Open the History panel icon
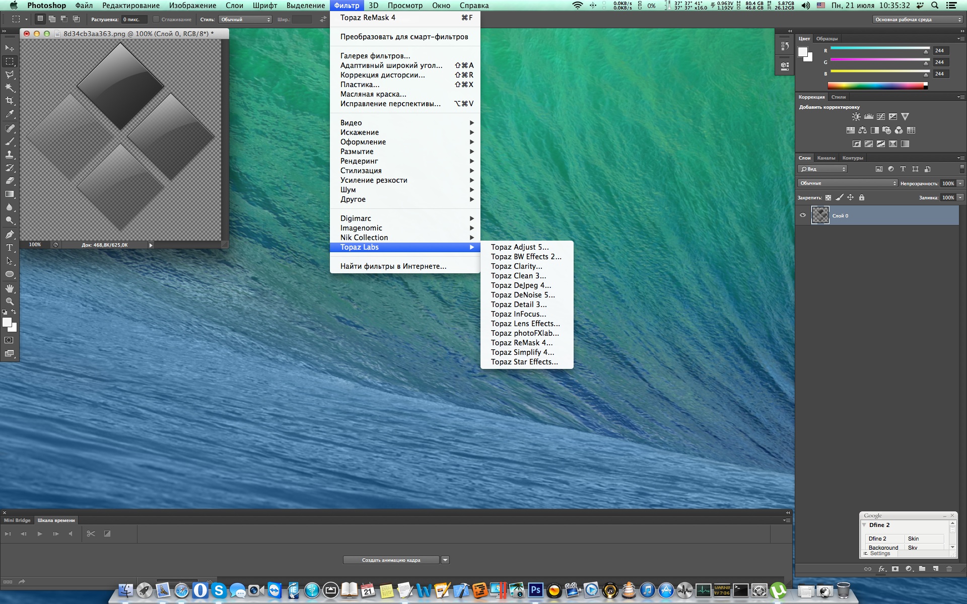 (x=785, y=46)
